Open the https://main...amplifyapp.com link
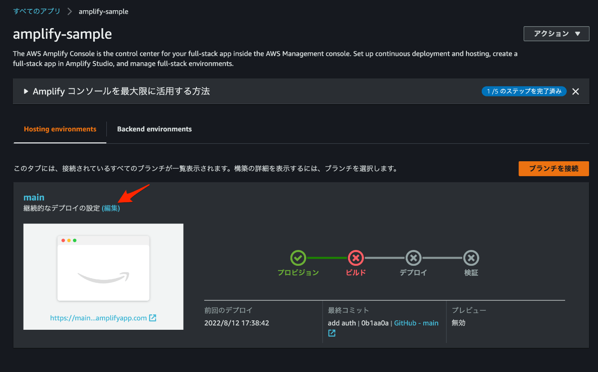This screenshot has height=372, width=598. pos(98,318)
